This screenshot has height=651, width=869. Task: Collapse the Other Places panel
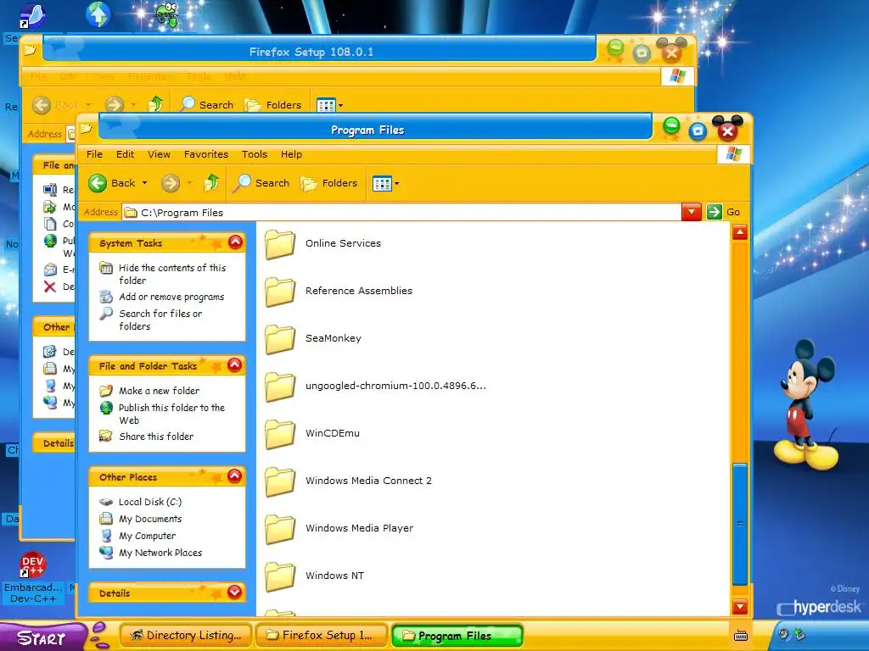click(235, 476)
